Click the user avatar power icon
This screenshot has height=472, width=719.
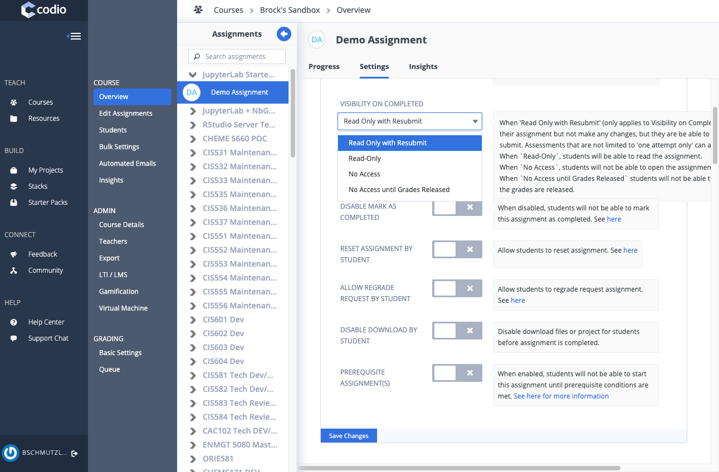(x=11, y=453)
